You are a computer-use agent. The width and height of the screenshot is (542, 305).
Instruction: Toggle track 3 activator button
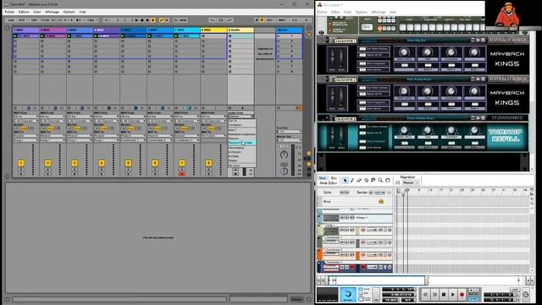pos(75,163)
